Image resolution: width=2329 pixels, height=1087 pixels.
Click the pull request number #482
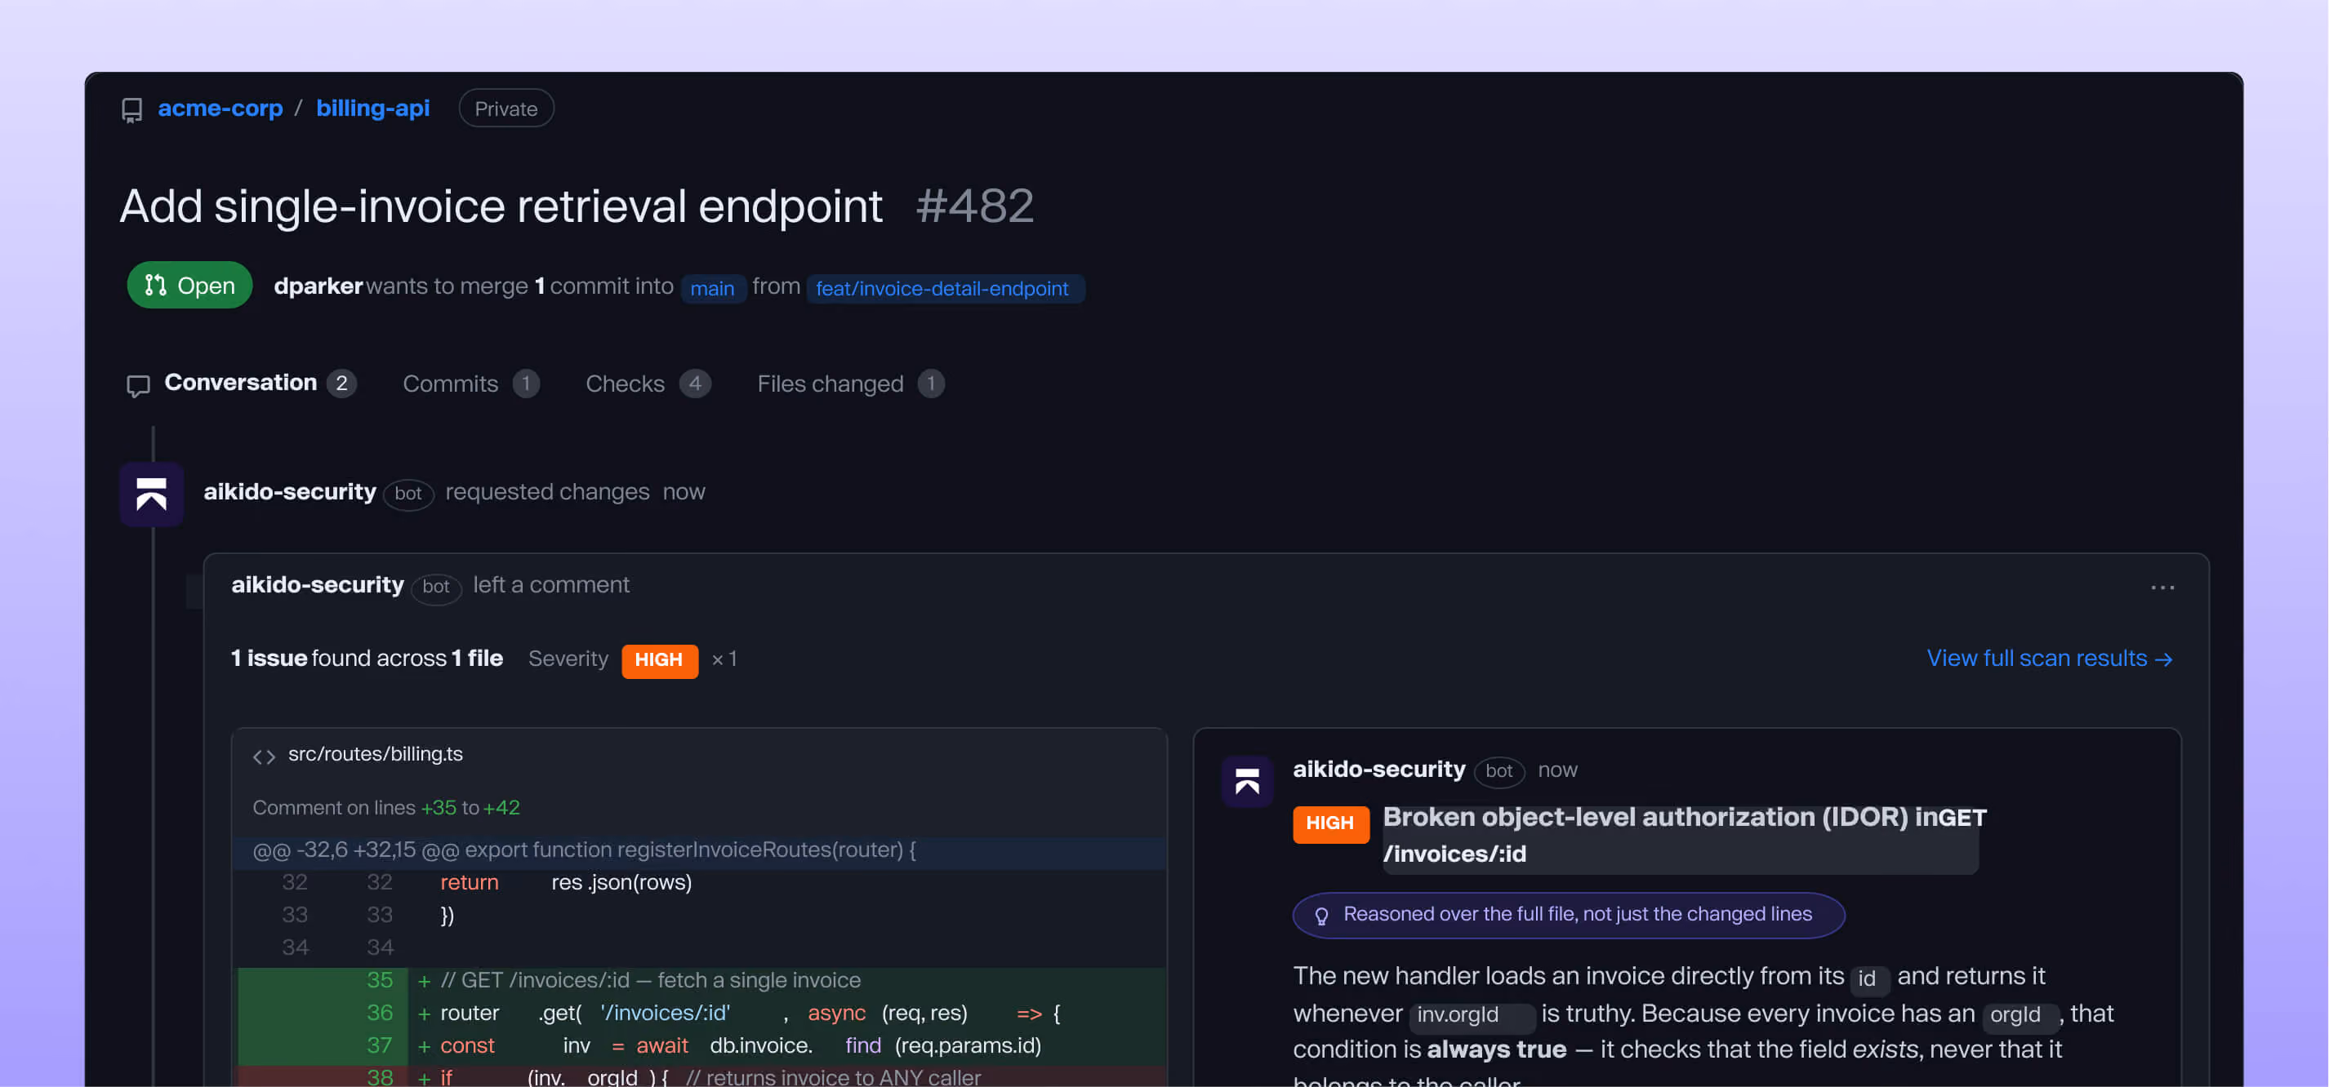click(975, 207)
